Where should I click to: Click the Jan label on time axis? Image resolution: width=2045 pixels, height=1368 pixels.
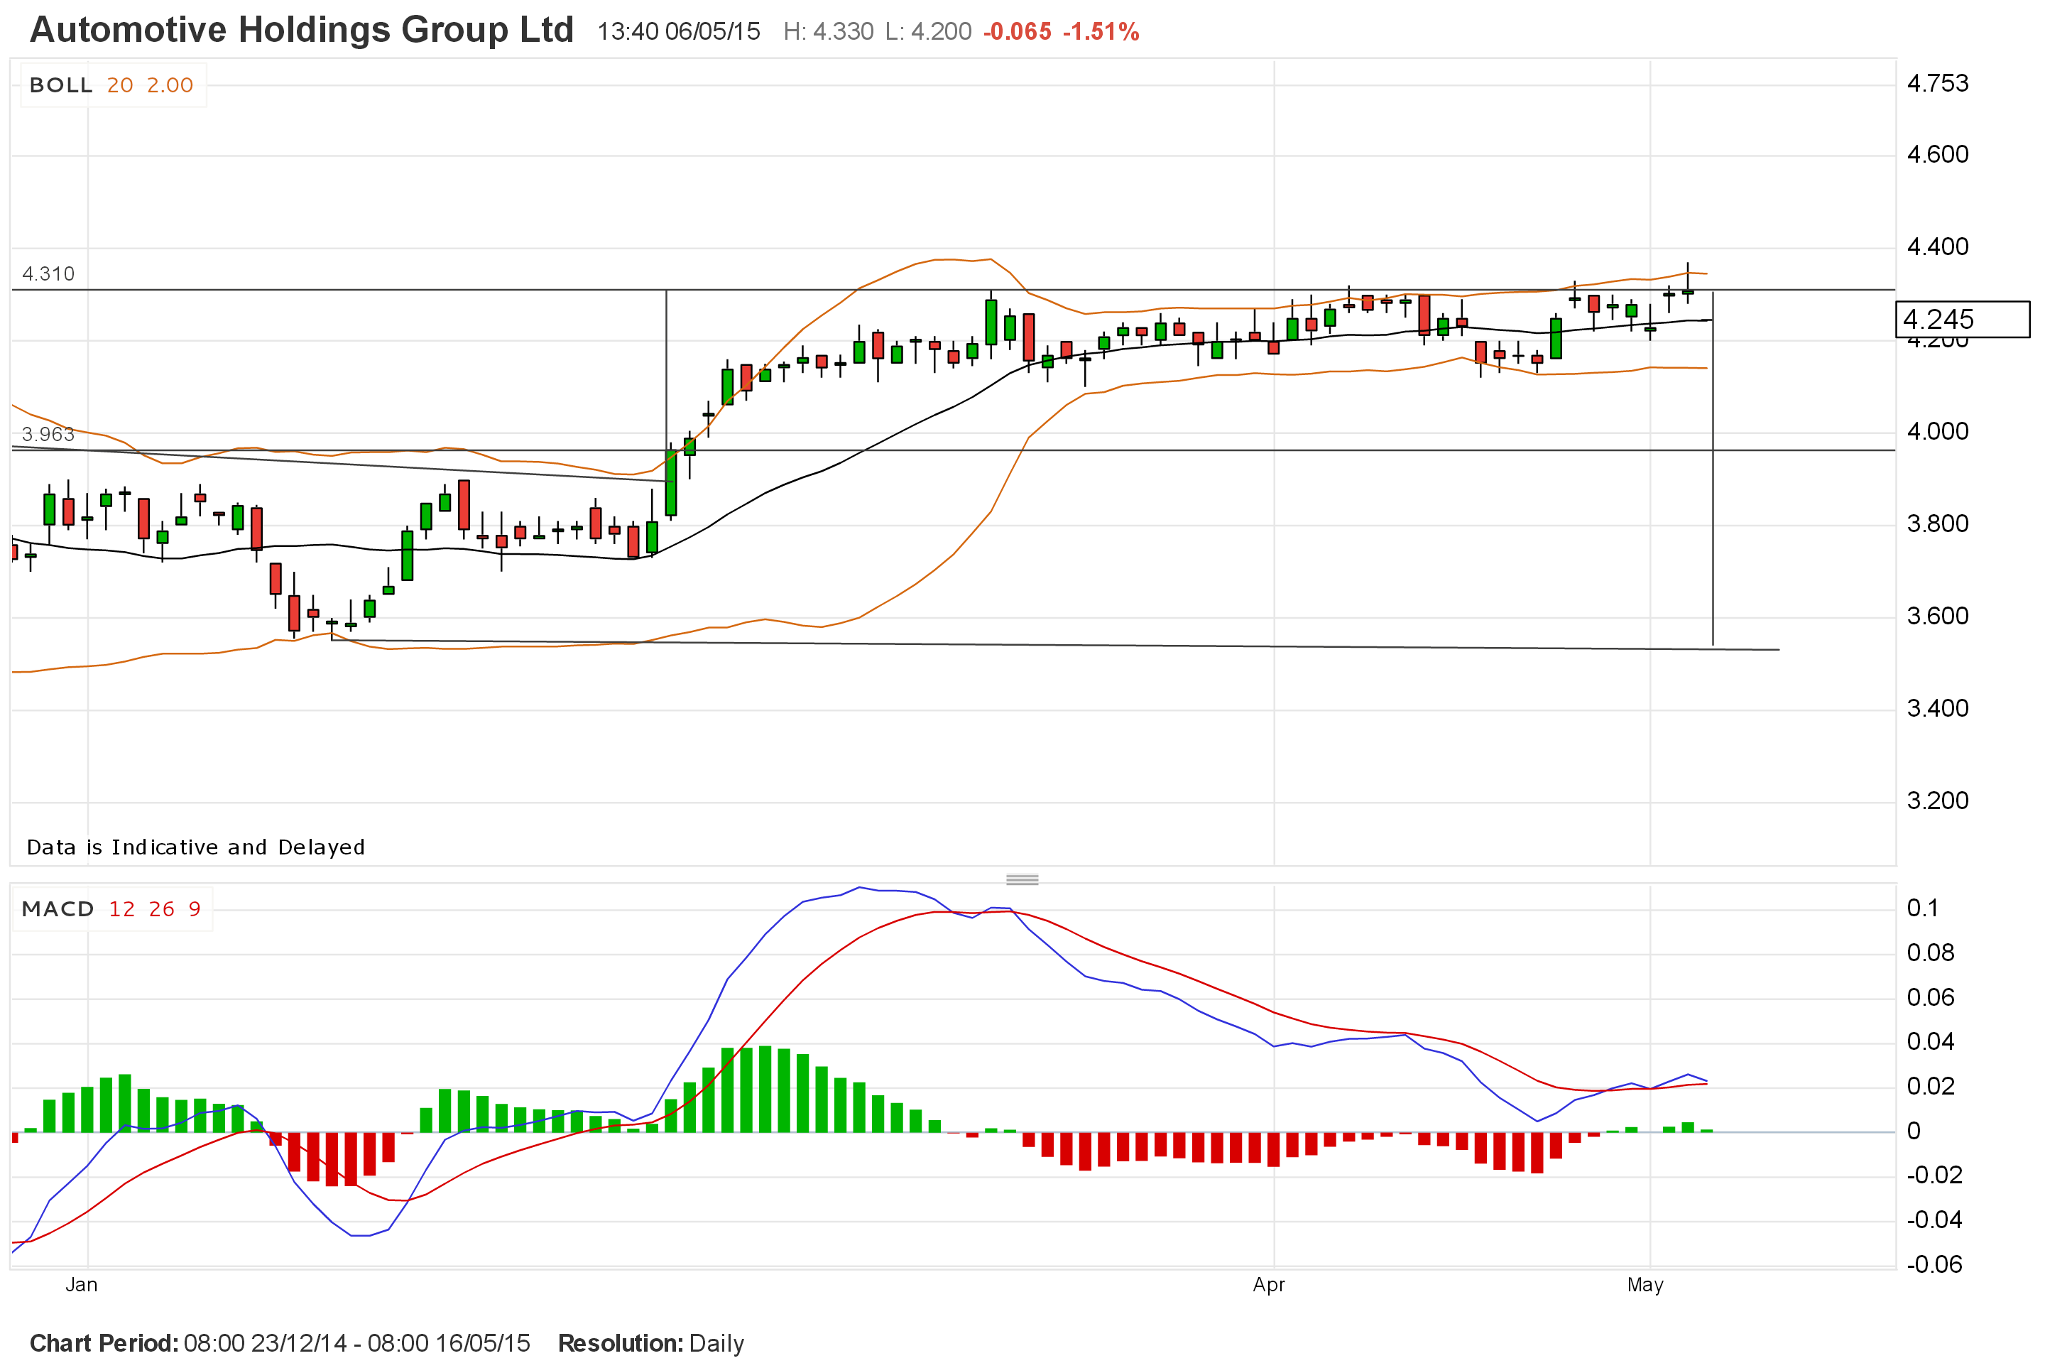click(82, 1284)
